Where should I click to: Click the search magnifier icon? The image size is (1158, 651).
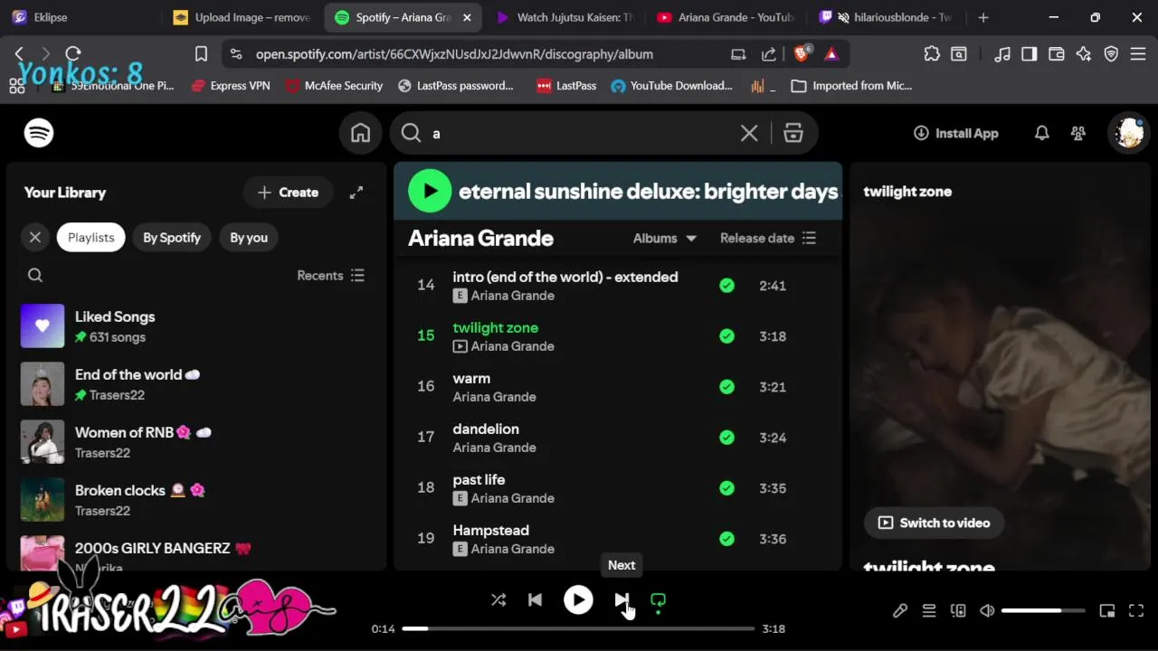[411, 133]
